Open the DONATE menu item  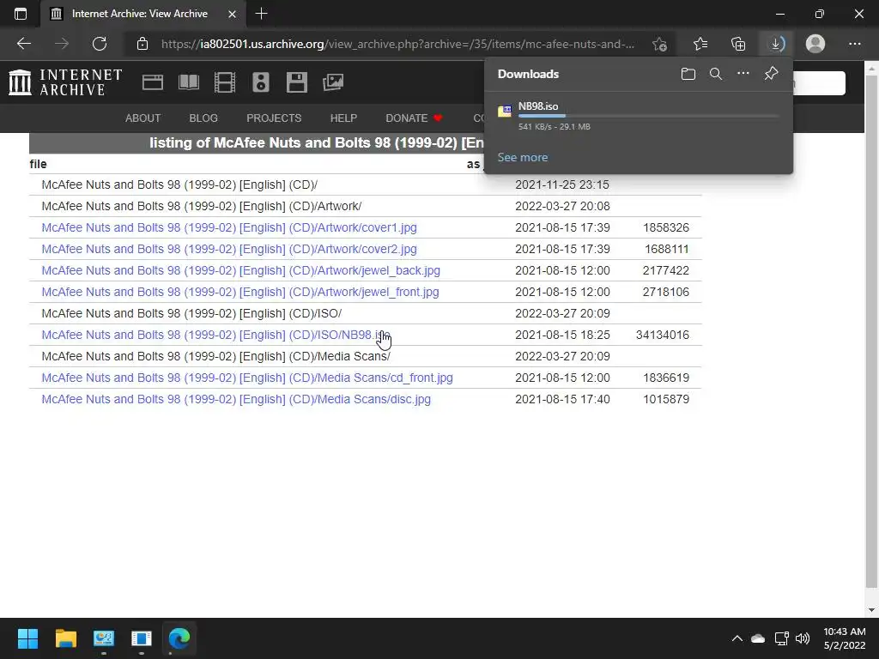[x=414, y=118]
